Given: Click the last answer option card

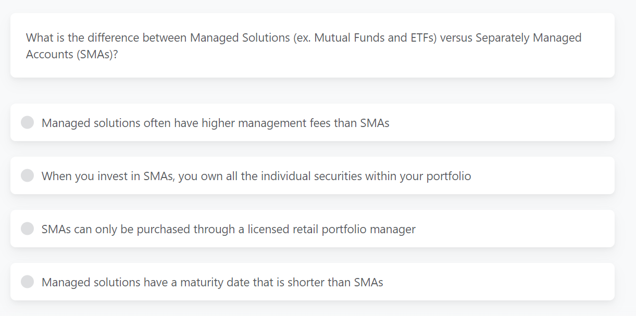Looking at the screenshot, I should coord(313,282).
